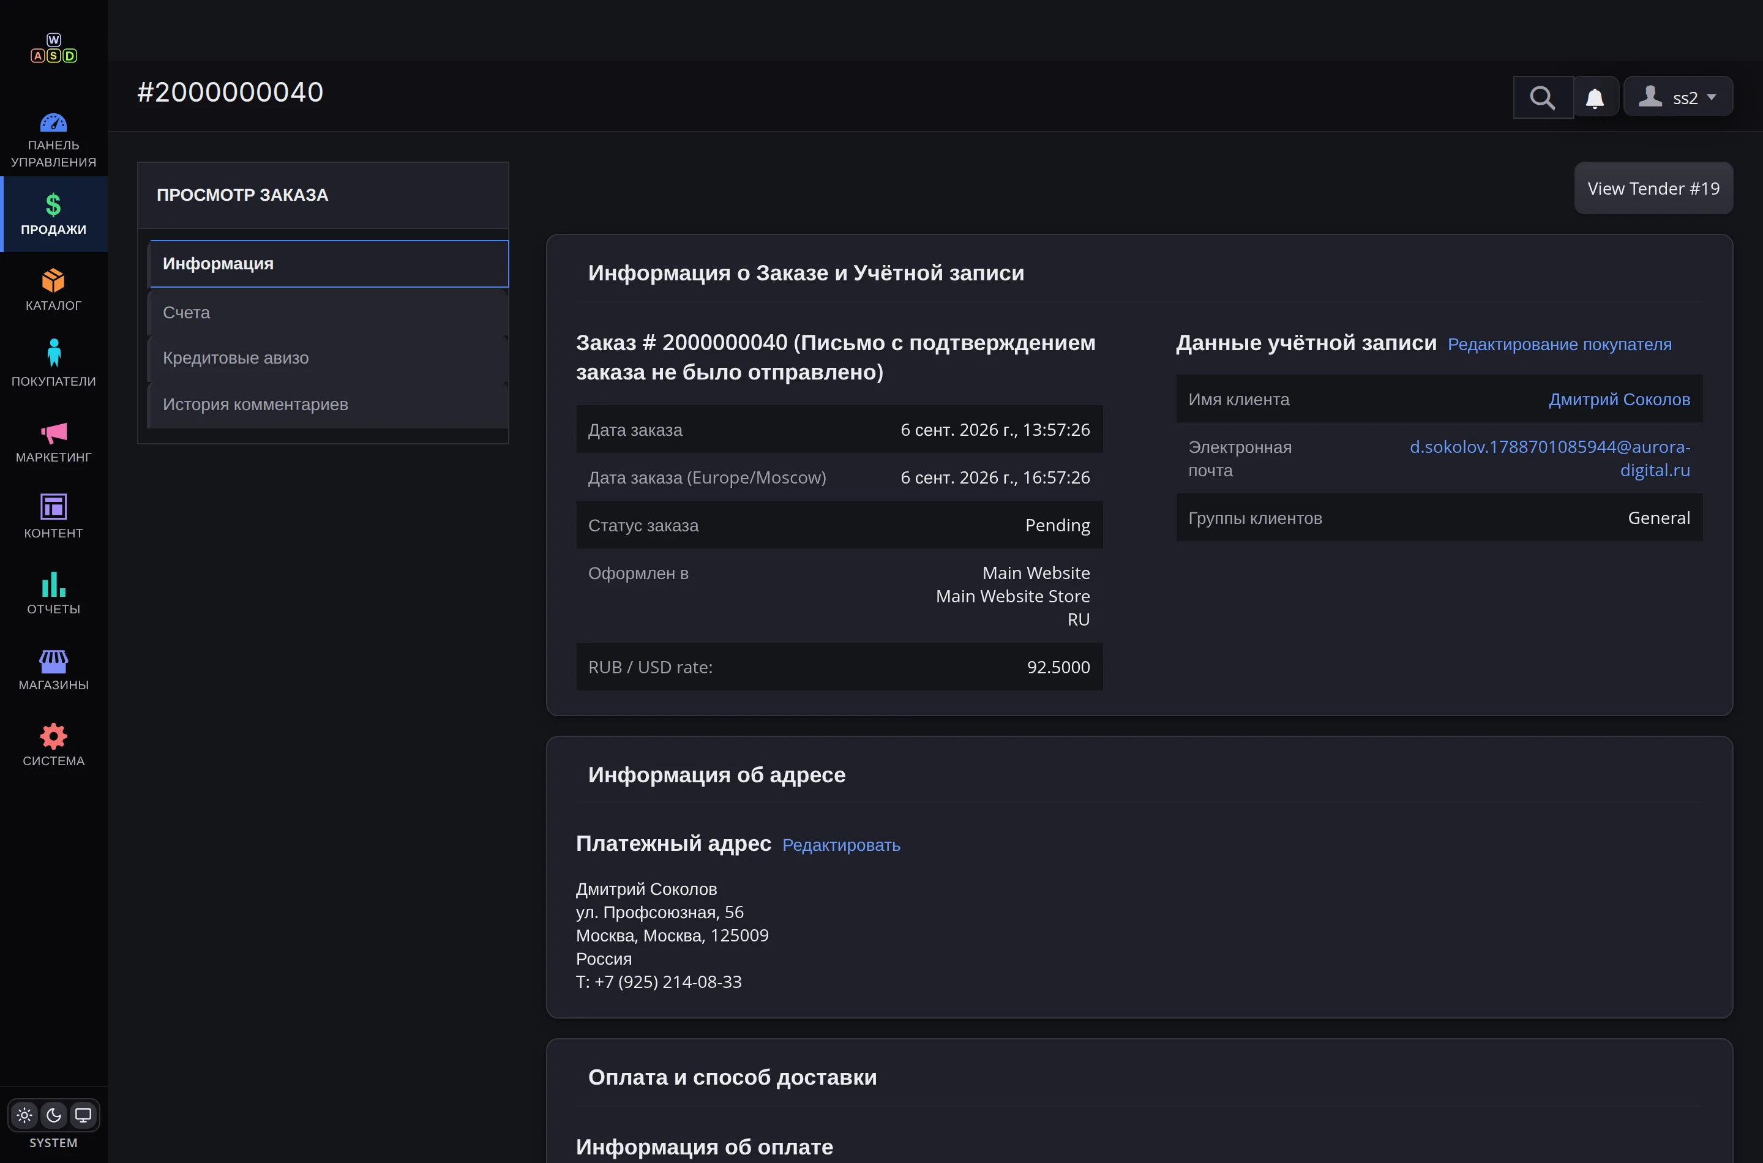Click the 92.5000 exchange rate value
The width and height of the screenshot is (1763, 1163).
coord(1058,667)
